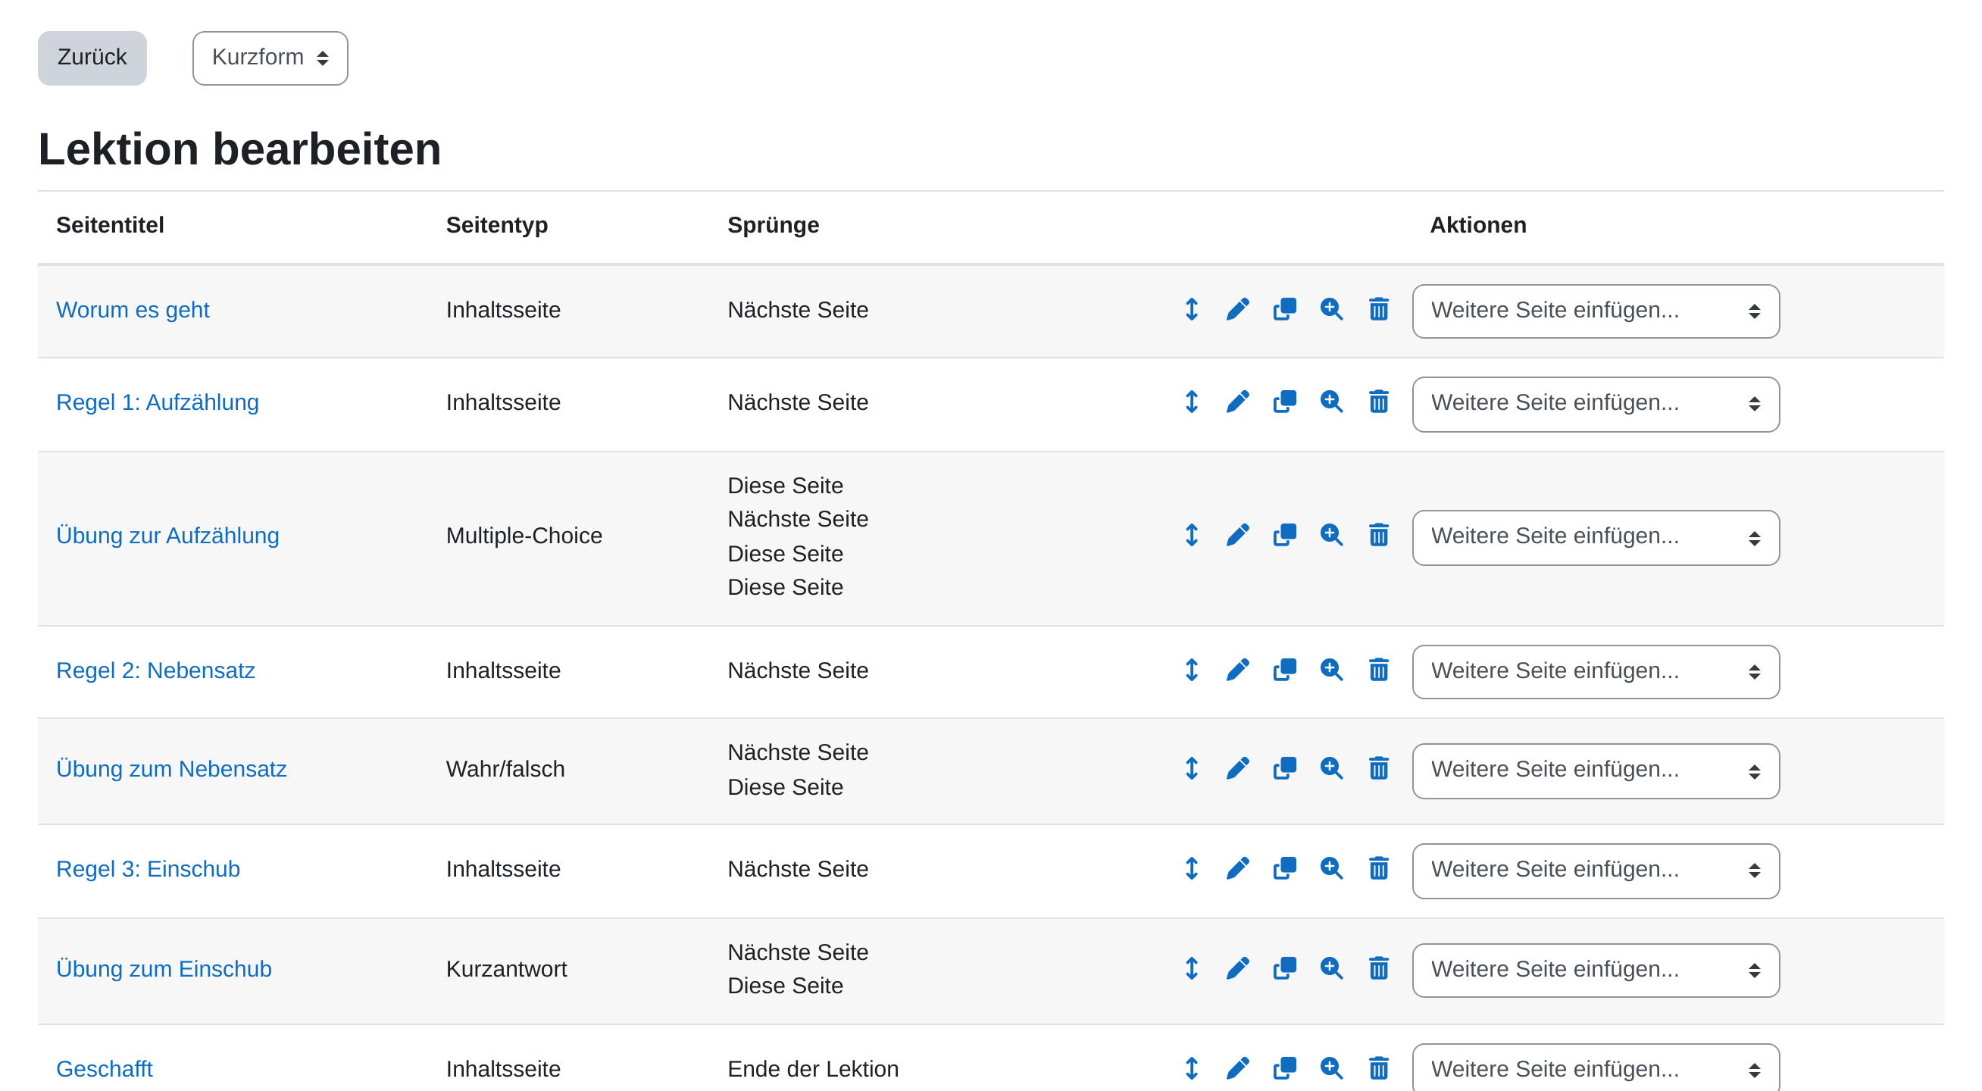Image resolution: width=1982 pixels, height=1091 pixels.
Task: Open 'Weitere Seite einfügen' for Regel 3: Einschub
Action: 1595,871
